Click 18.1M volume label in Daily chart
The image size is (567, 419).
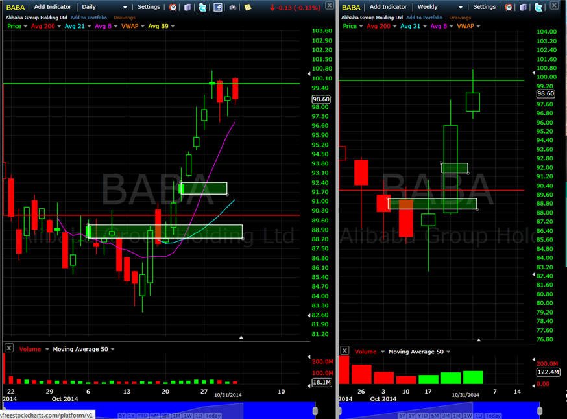[322, 382]
